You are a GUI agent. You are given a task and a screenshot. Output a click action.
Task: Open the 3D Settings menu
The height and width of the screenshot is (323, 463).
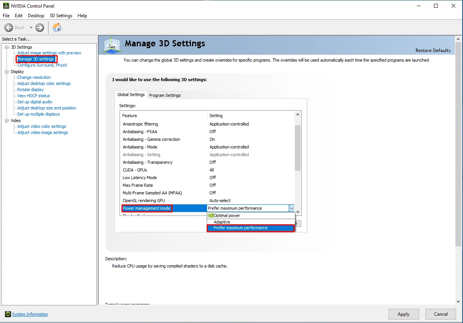pyautogui.click(x=61, y=16)
